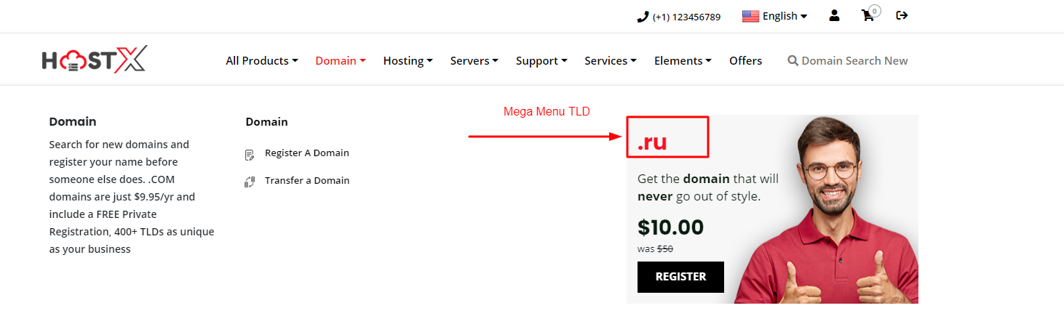Screen dimensions: 1064x332
Task: Click the Transfer a Domain icon
Action: point(250,182)
